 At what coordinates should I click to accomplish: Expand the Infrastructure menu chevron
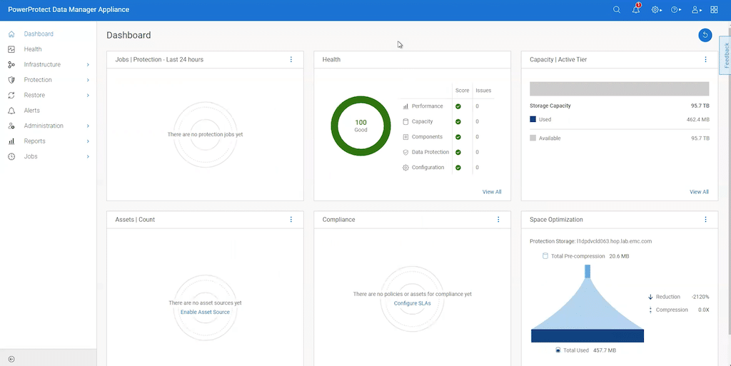coord(88,65)
